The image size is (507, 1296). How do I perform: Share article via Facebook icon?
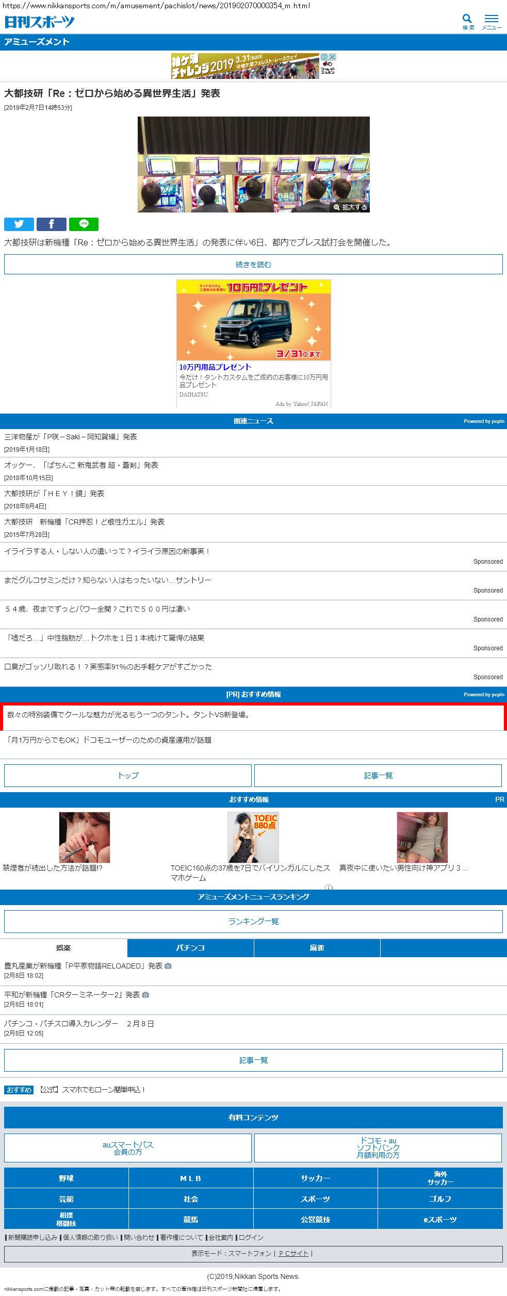(x=51, y=224)
